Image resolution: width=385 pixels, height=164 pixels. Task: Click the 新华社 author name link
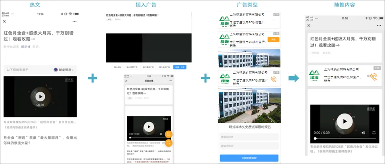[26, 47]
